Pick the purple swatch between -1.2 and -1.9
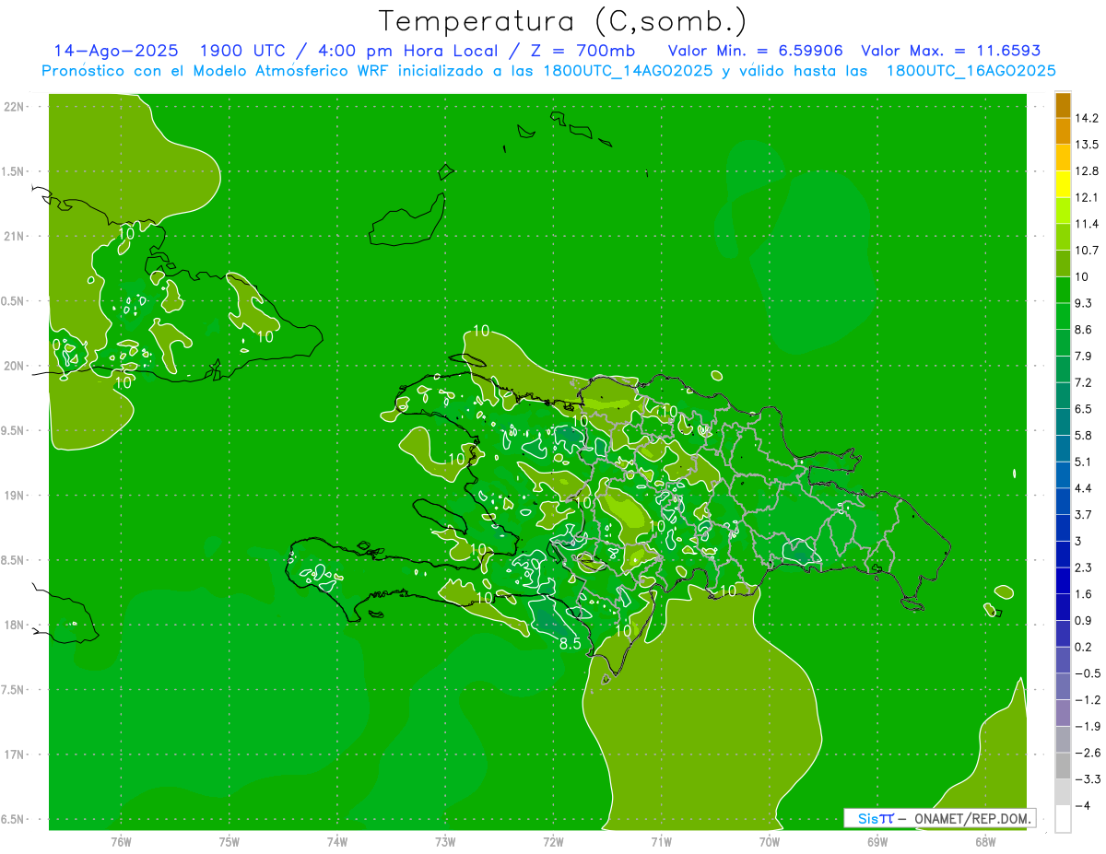The height and width of the screenshot is (854, 1106). point(1063,713)
